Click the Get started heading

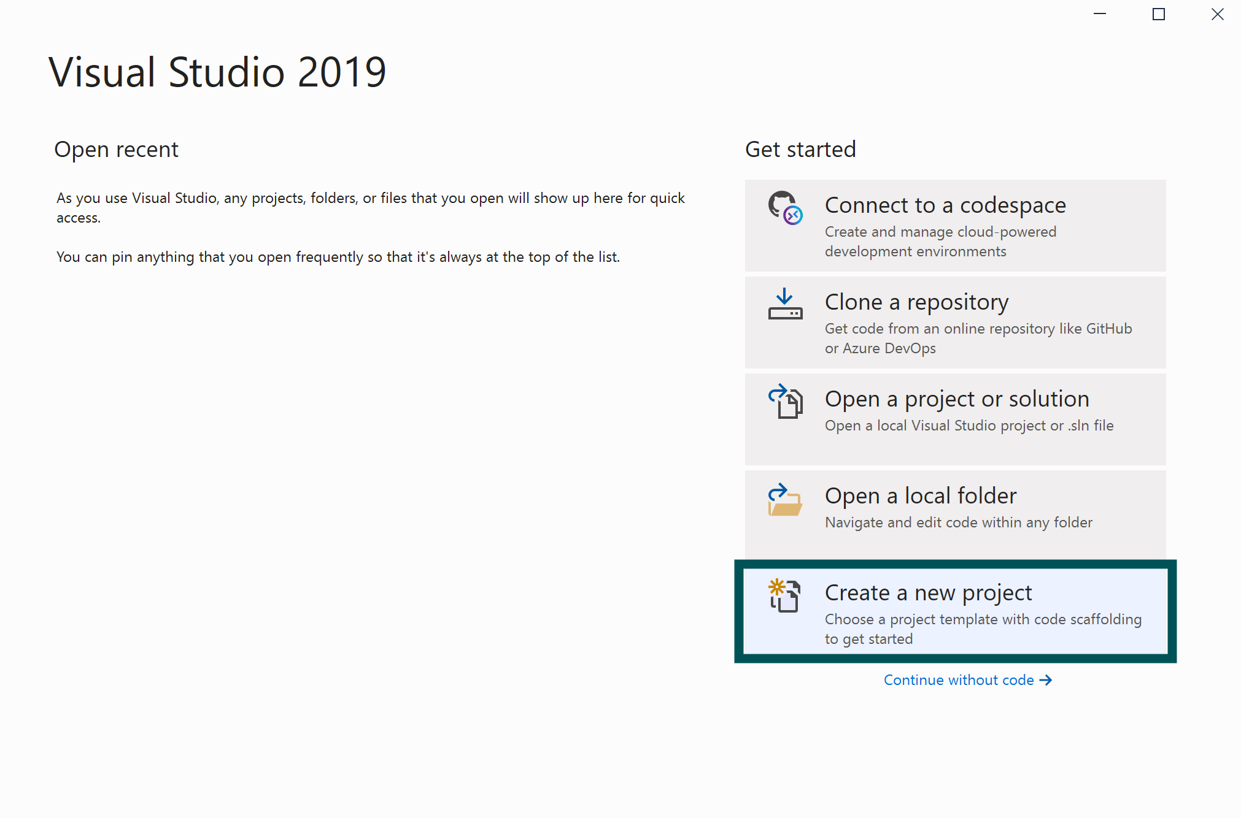point(800,150)
